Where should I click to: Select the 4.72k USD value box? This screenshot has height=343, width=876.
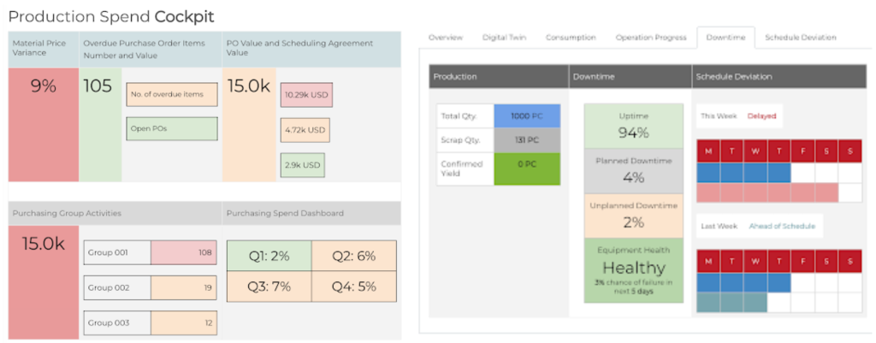tap(305, 130)
